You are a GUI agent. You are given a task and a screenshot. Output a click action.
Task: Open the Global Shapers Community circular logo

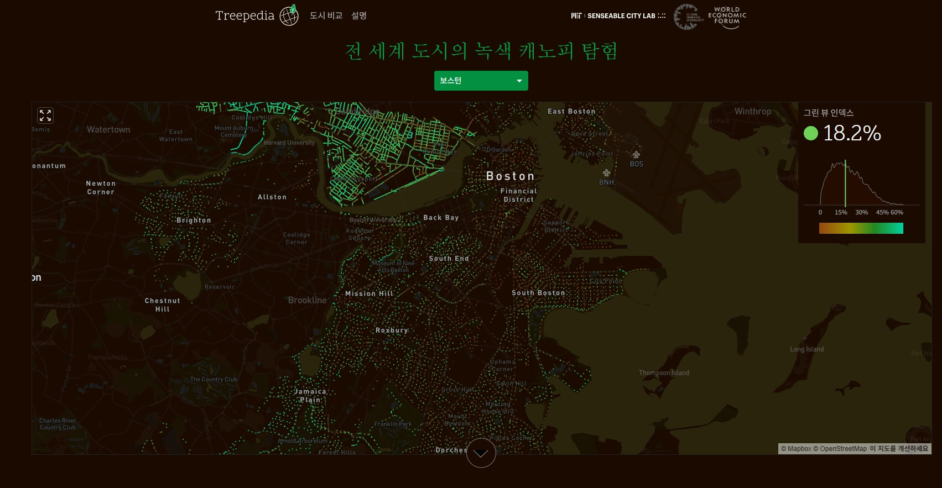point(687,17)
